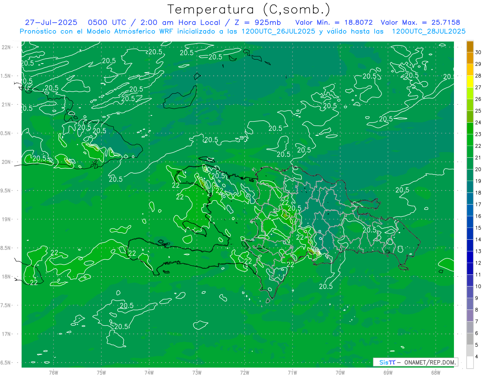Pick the light gray swatch between 4 and 5
Screen dimensions: 489x378
pyautogui.click(x=470, y=351)
